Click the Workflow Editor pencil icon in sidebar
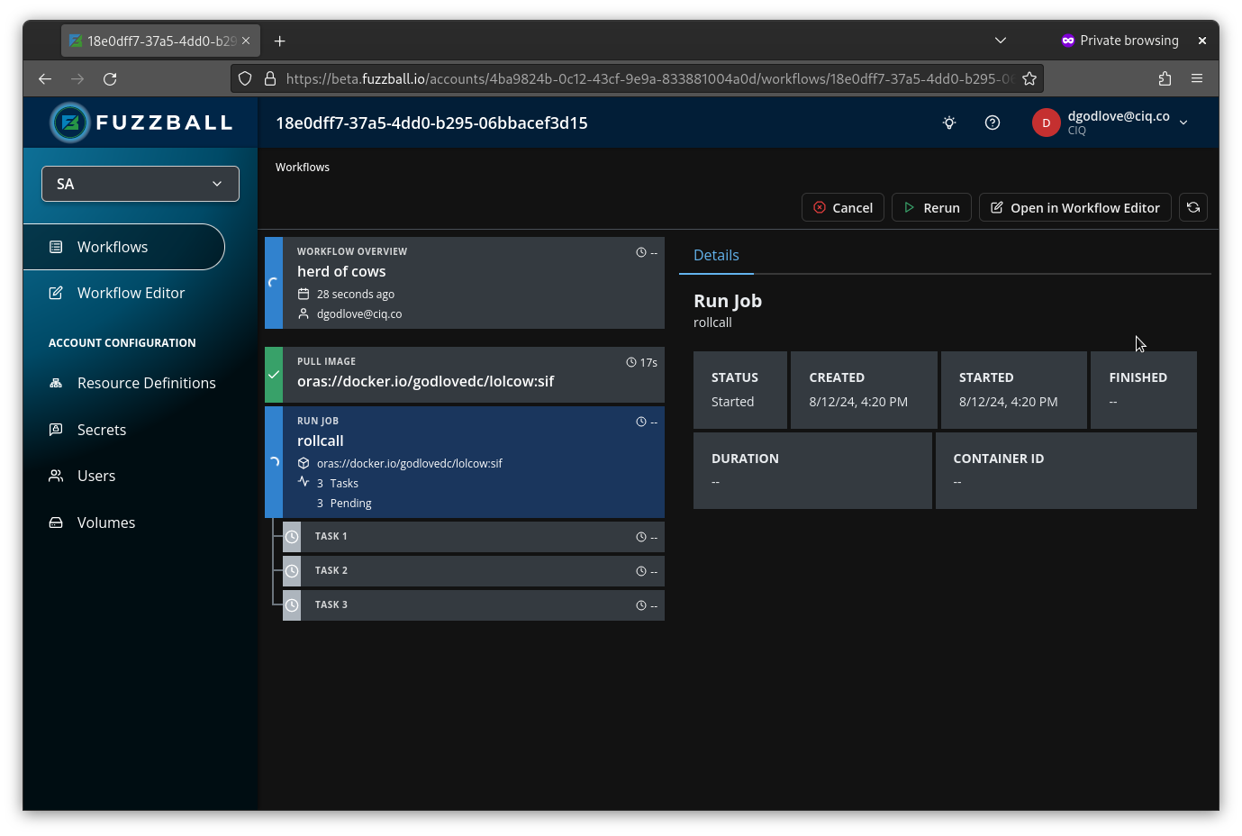 pyautogui.click(x=56, y=293)
